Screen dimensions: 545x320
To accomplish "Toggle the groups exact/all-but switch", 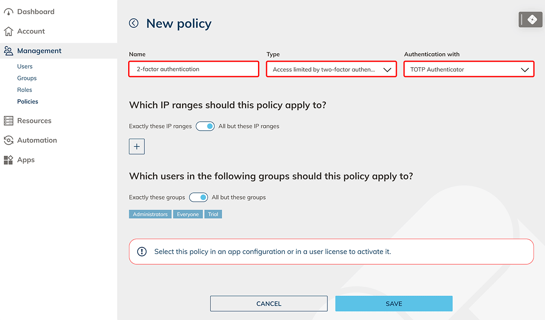I will (x=198, y=197).
